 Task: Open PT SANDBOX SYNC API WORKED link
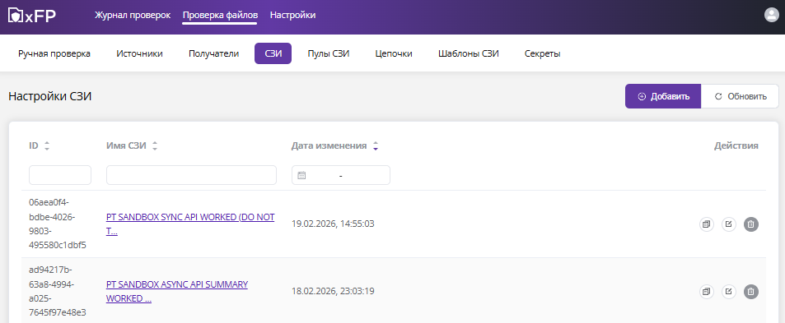190,224
